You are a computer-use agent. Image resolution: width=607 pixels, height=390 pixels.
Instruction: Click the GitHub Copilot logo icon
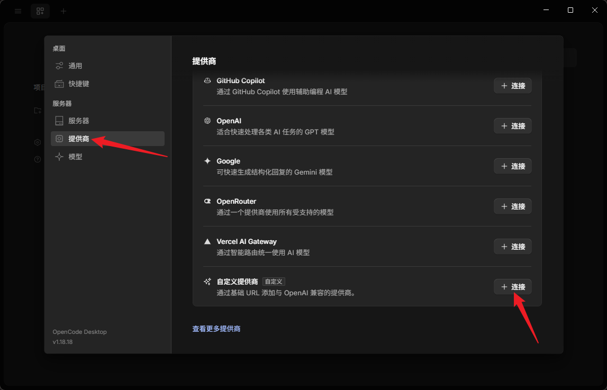pos(207,80)
